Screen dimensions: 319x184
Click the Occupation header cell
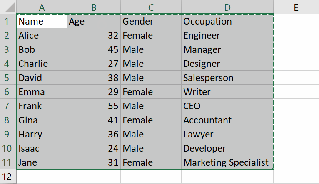click(x=227, y=21)
